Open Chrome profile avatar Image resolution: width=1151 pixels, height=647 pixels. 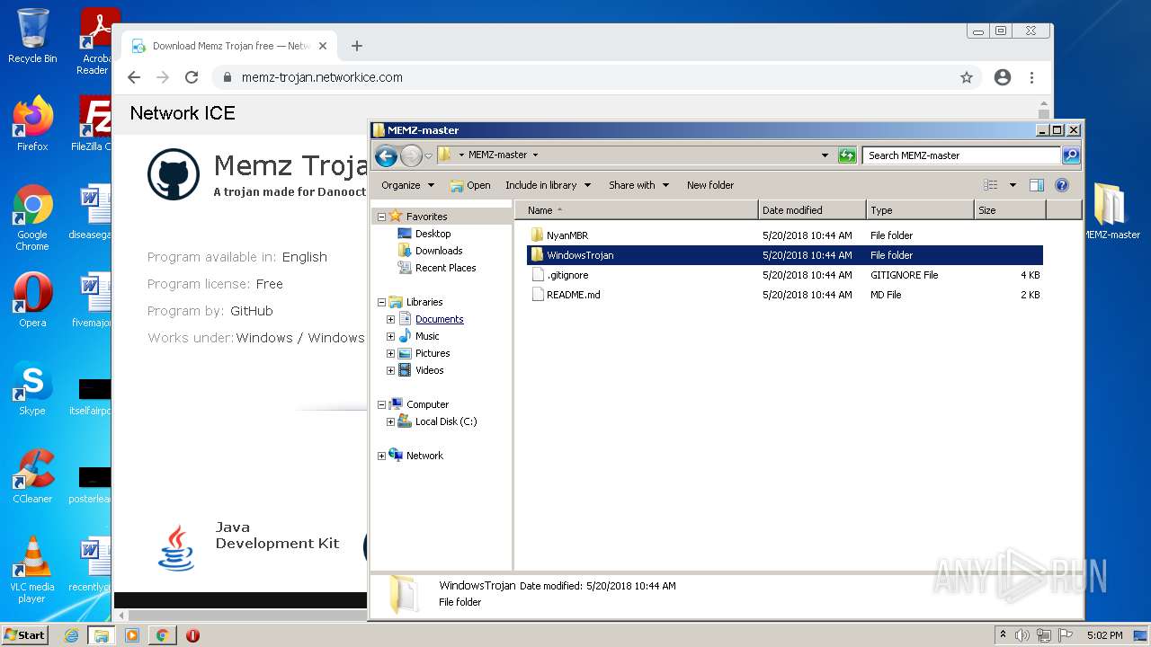point(1003,77)
